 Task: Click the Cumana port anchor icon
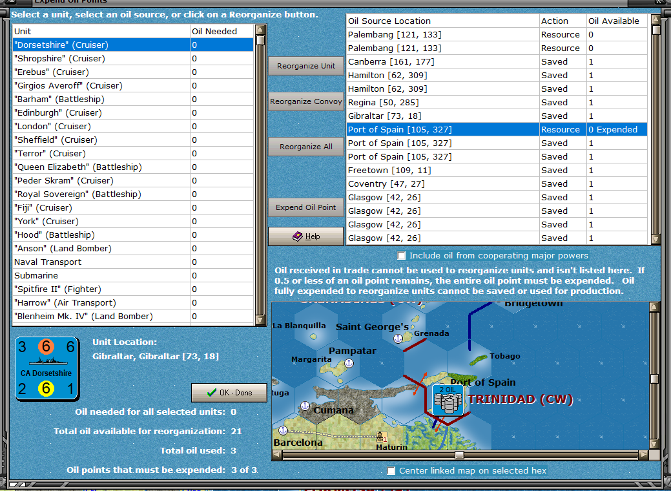pyautogui.click(x=305, y=405)
